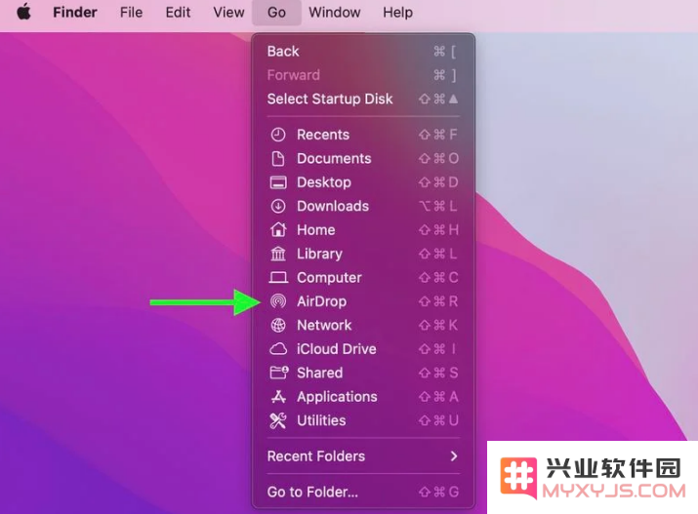Select Shared entry text
The height and width of the screenshot is (514, 698).
tap(319, 373)
